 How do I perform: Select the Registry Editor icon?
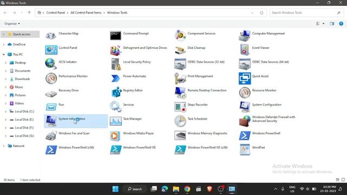tap(117, 92)
